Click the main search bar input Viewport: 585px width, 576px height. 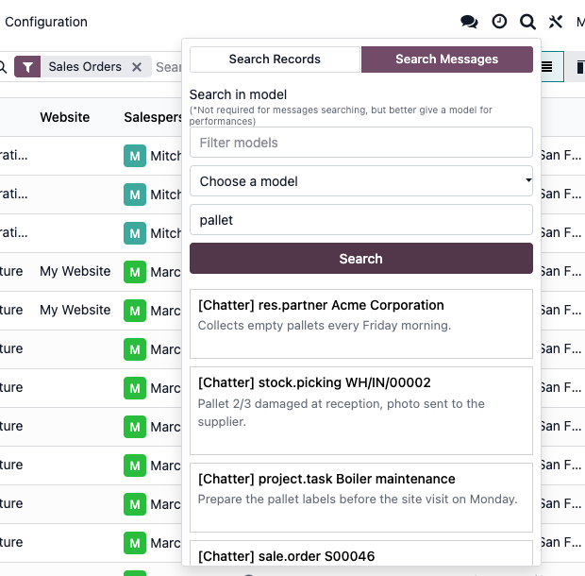click(x=169, y=67)
